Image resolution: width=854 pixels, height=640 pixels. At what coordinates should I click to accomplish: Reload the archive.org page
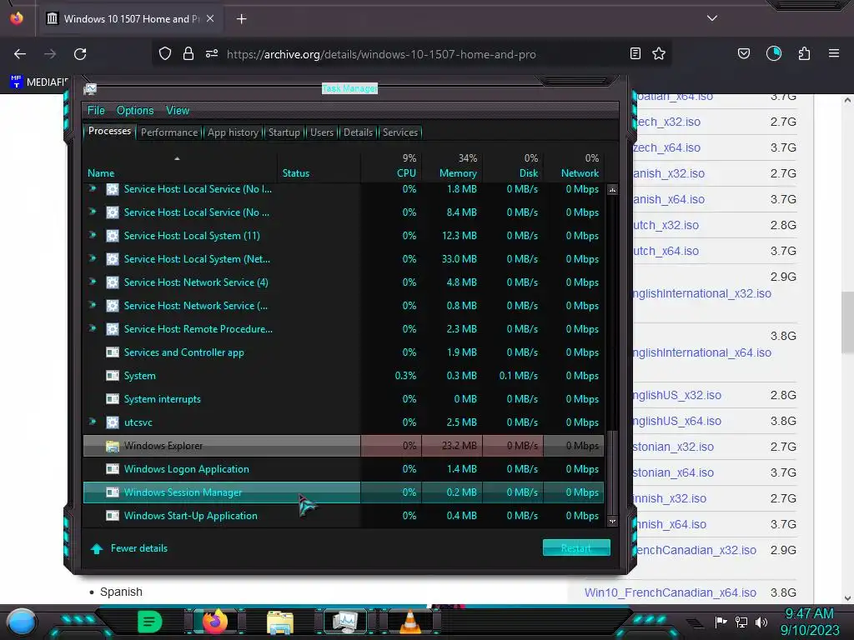pyautogui.click(x=80, y=54)
